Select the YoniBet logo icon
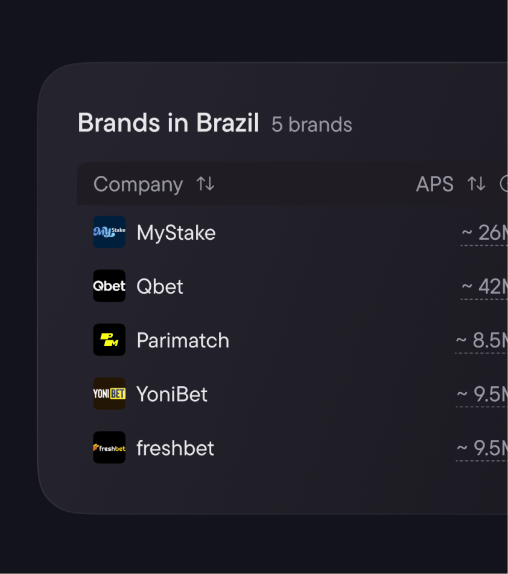 pos(109,393)
